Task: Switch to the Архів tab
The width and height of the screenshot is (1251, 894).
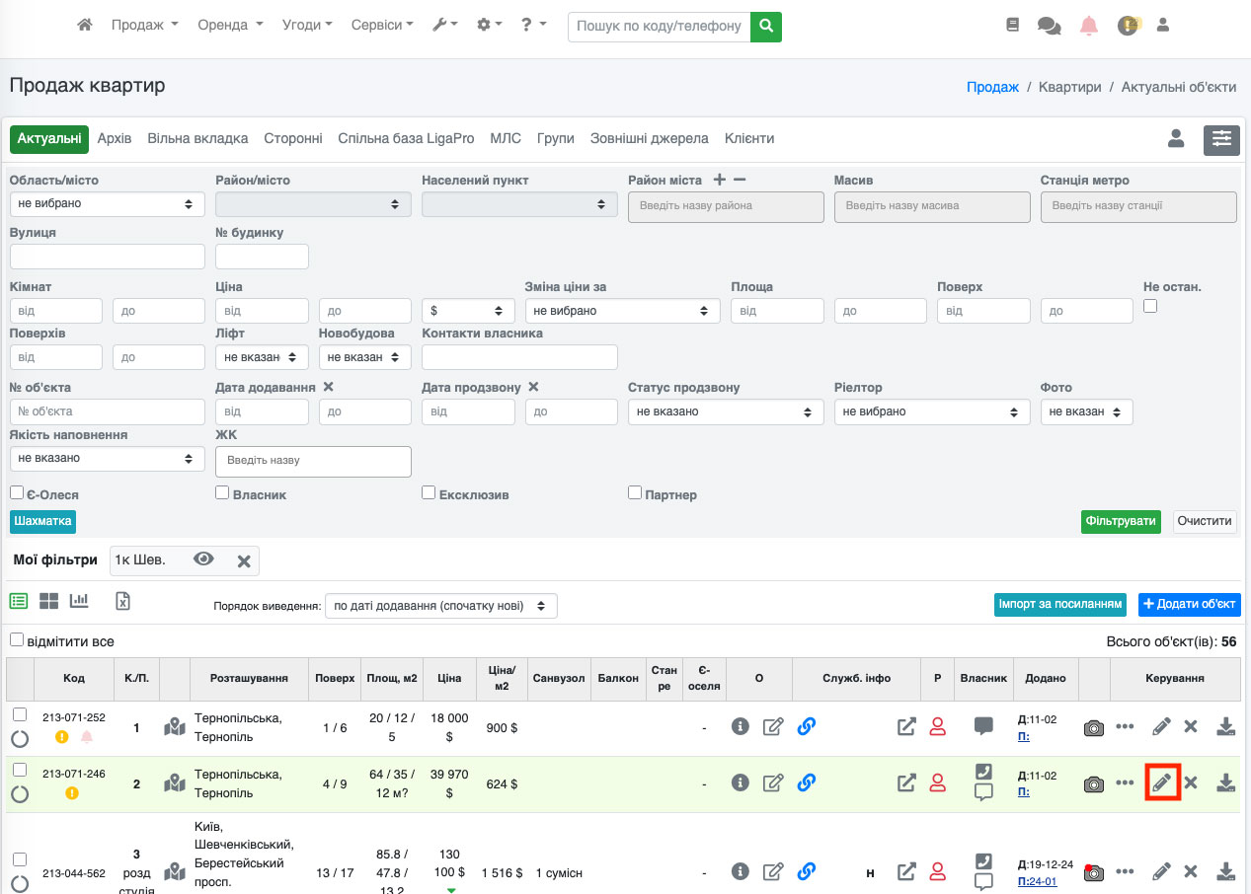Action: click(x=115, y=139)
